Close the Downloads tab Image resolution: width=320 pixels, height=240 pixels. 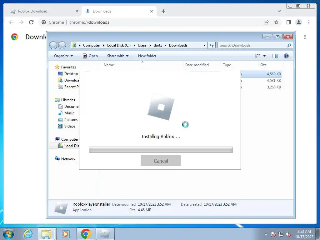pyautogui.click(x=152, y=11)
